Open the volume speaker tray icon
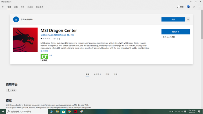The width and height of the screenshot is (203, 114). point(179,111)
